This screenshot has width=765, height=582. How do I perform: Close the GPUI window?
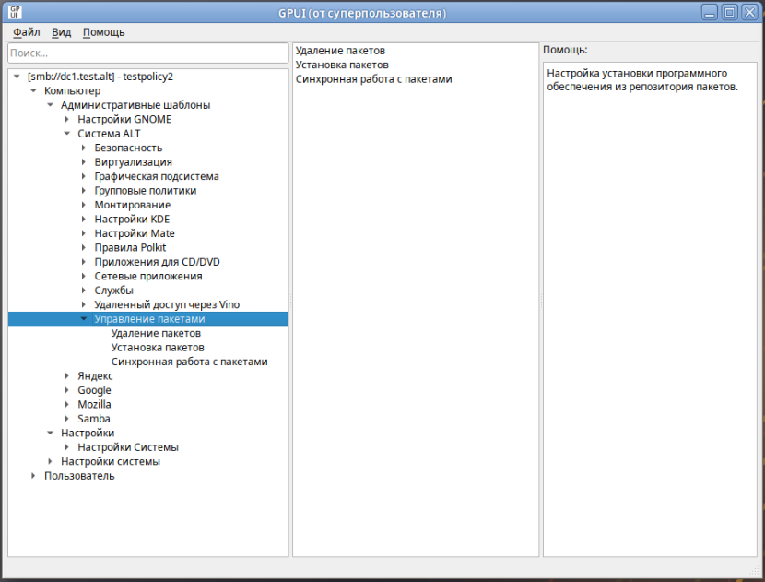(x=750, y=12)
